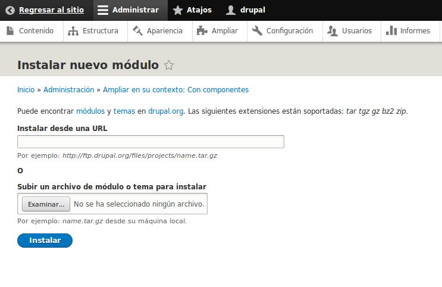Click the puzzle piece icon beside Ampliar
442x287 pixels.
tap(202, 31)
